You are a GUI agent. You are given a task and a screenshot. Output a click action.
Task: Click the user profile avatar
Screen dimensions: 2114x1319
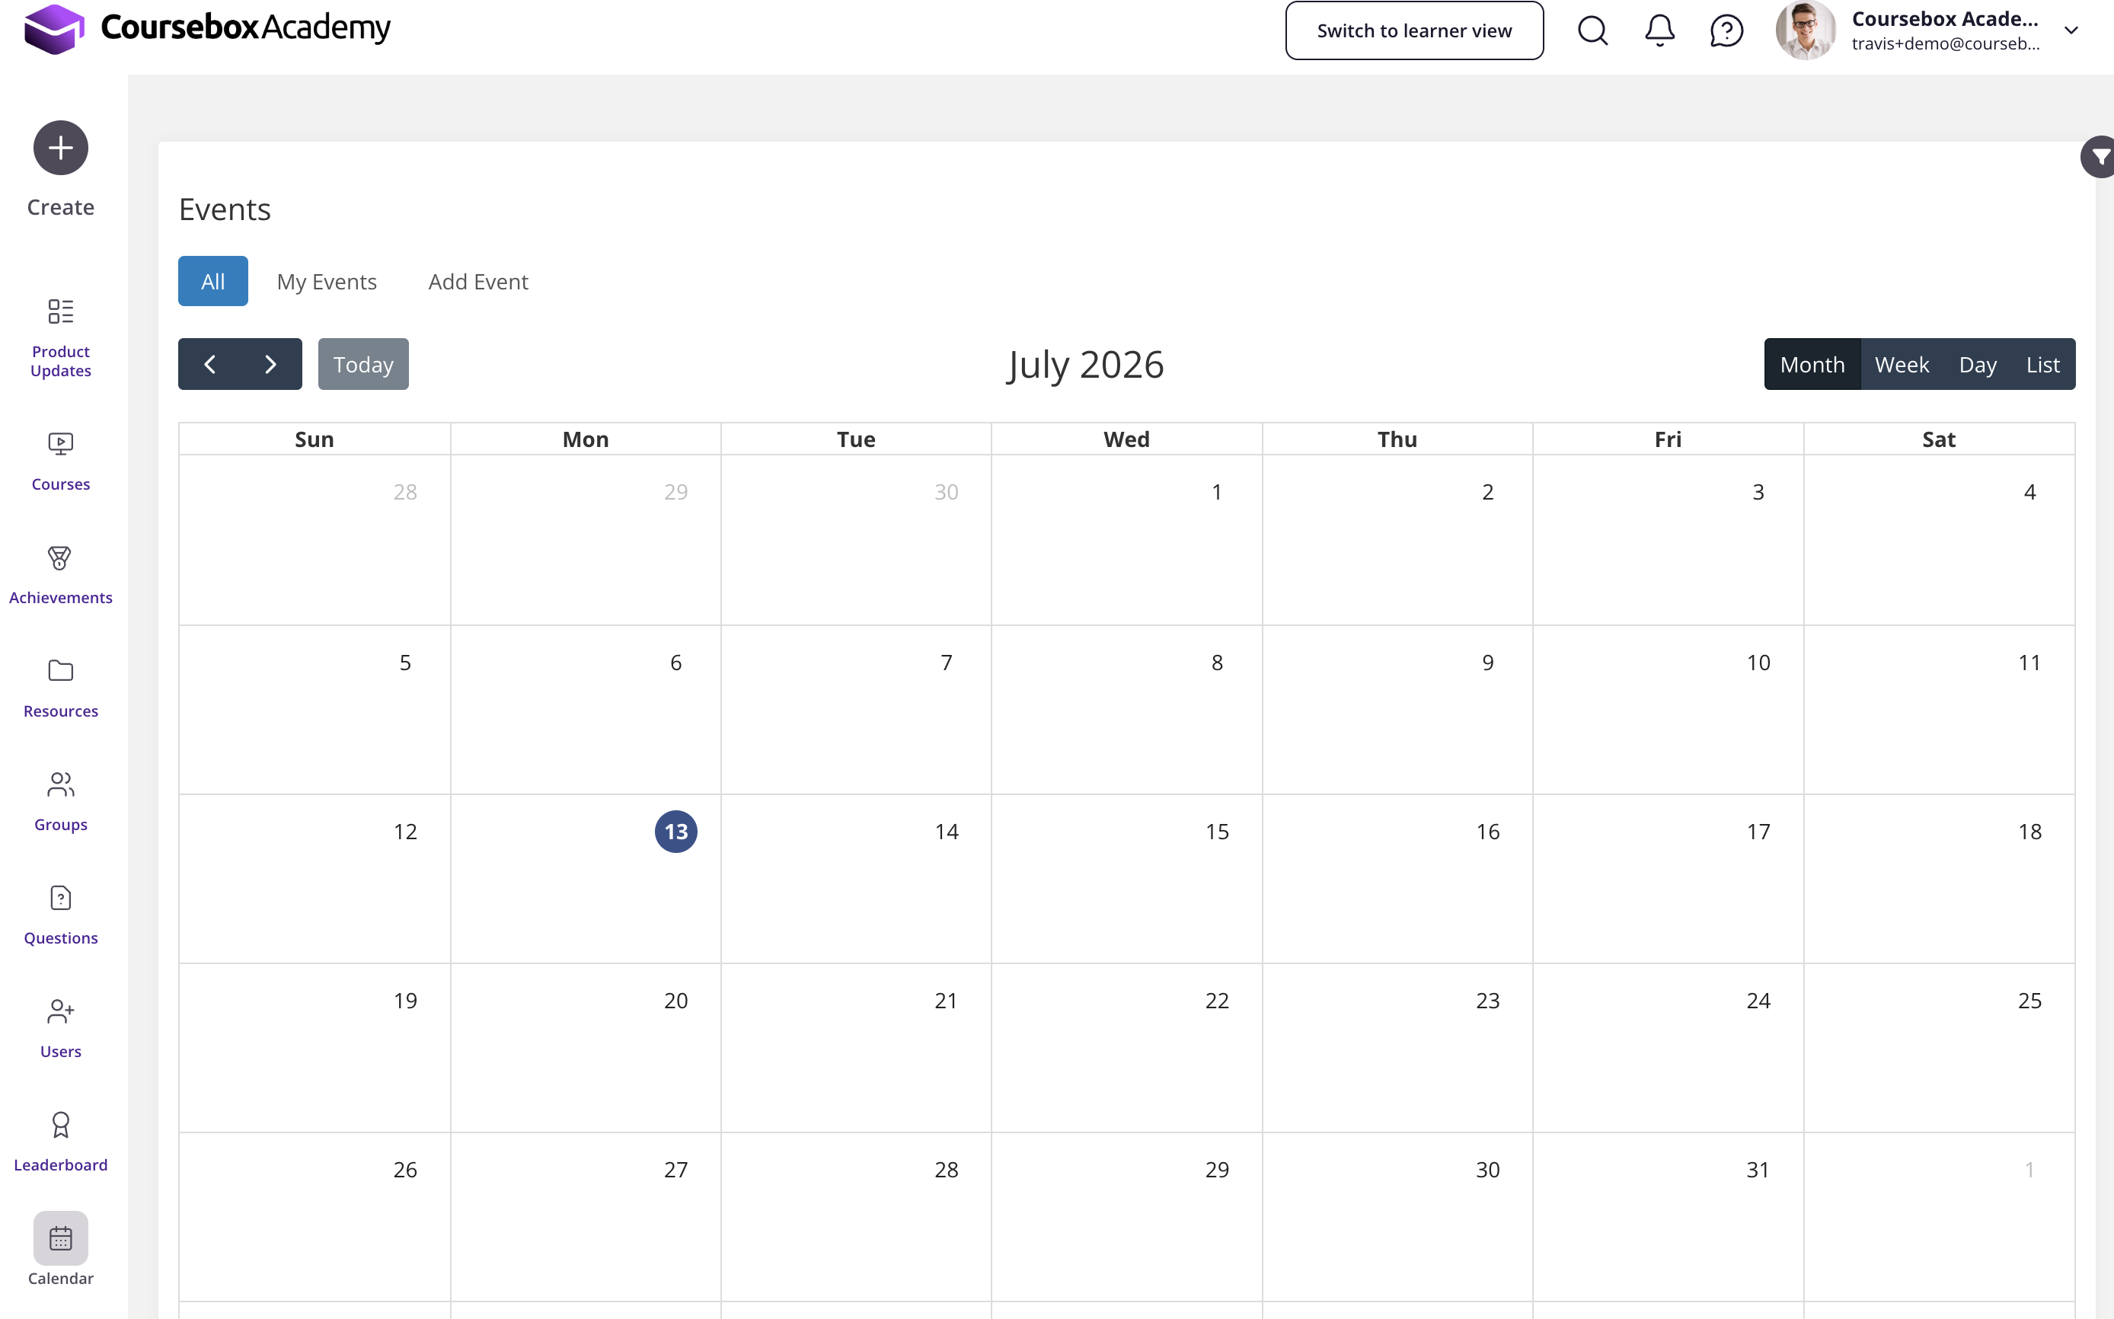[1806, 30]
